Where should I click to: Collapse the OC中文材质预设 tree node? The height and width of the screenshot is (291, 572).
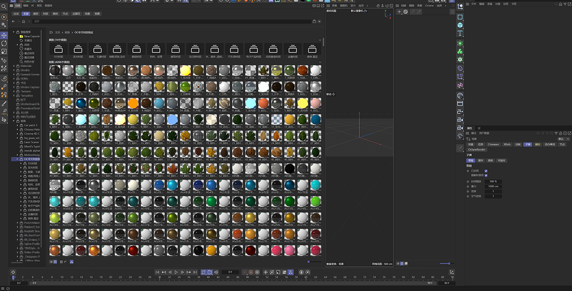18,159
